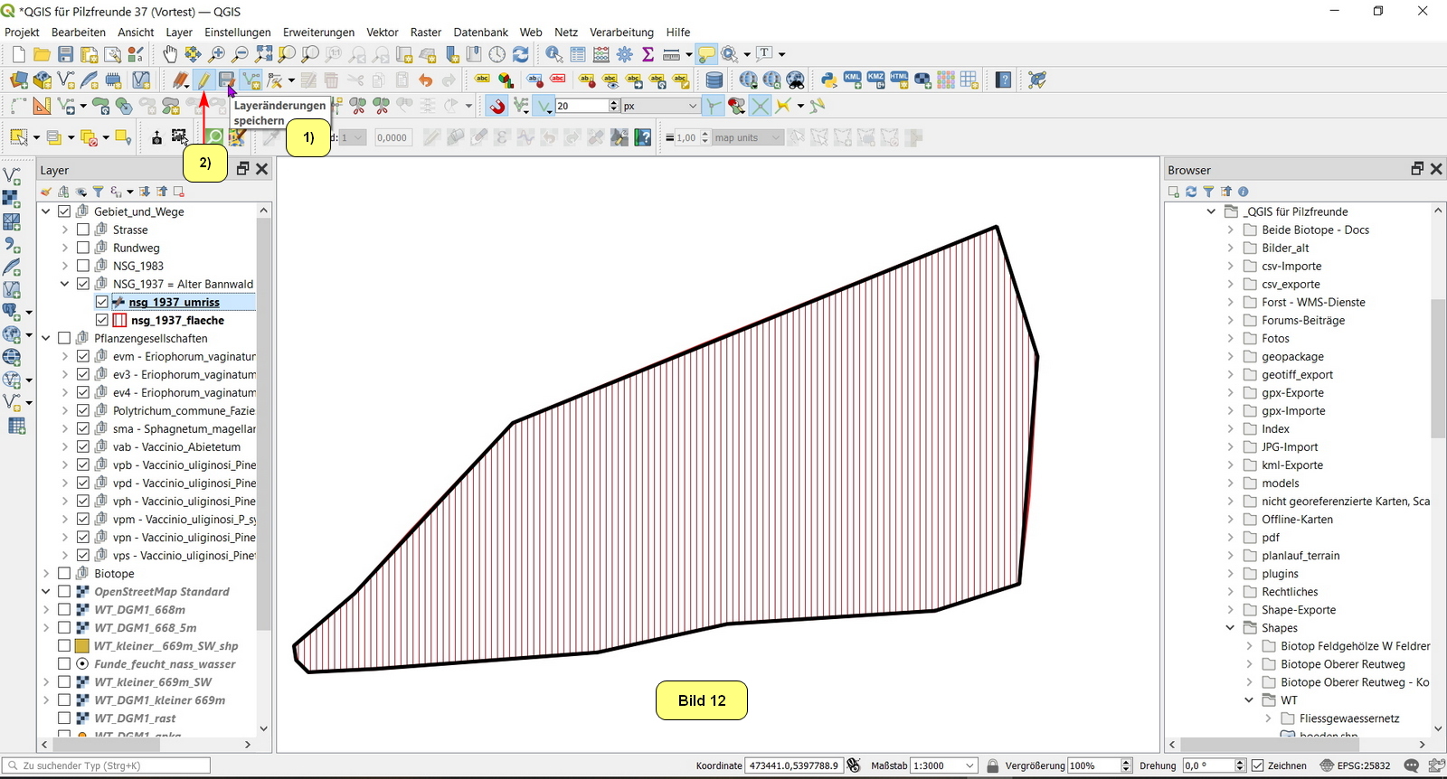Enable snapping with the red magnet icon
Viewport: 1447px width, 779px height.
point(497,107)
